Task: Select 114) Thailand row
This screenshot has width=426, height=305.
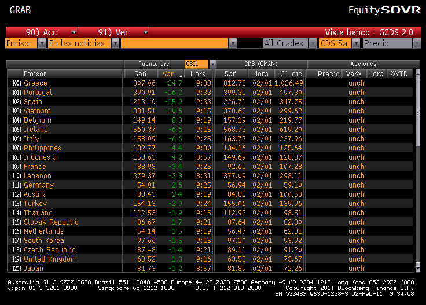Action: click(210, 212)
